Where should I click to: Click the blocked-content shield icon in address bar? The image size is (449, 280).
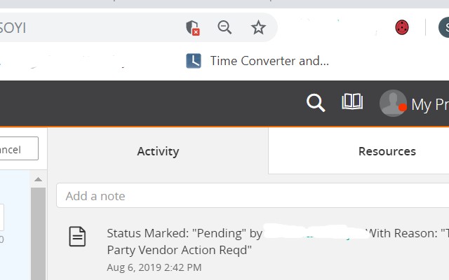click(192, 27)
